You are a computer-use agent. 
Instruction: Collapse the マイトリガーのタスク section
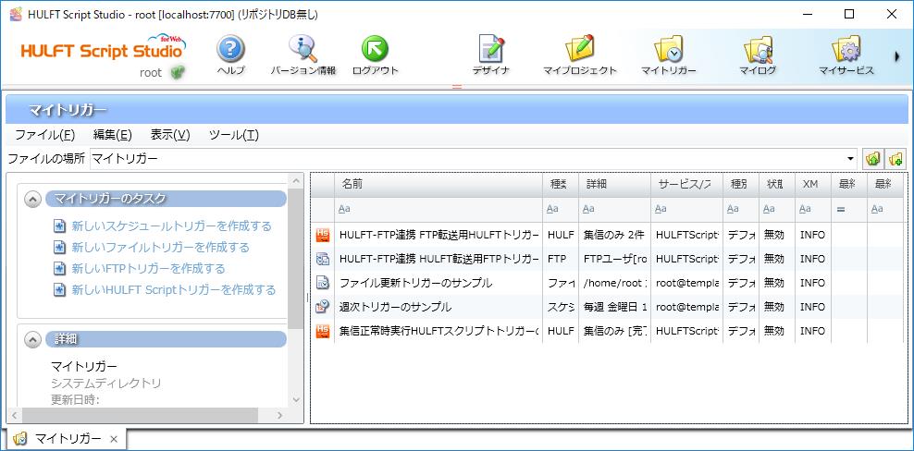tap(33, 199)
